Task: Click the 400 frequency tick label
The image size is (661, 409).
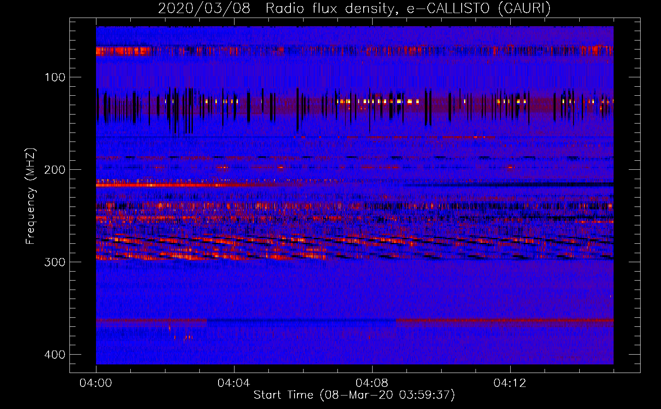Action: pos(55,355)
